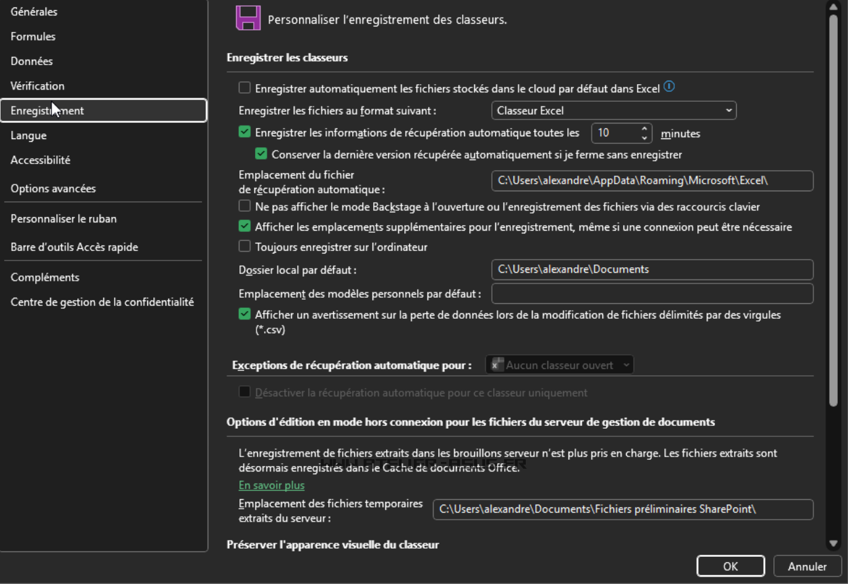
Task: Open 'Centre de gestion de la confidentialité'
Action: tap(102, 302)
